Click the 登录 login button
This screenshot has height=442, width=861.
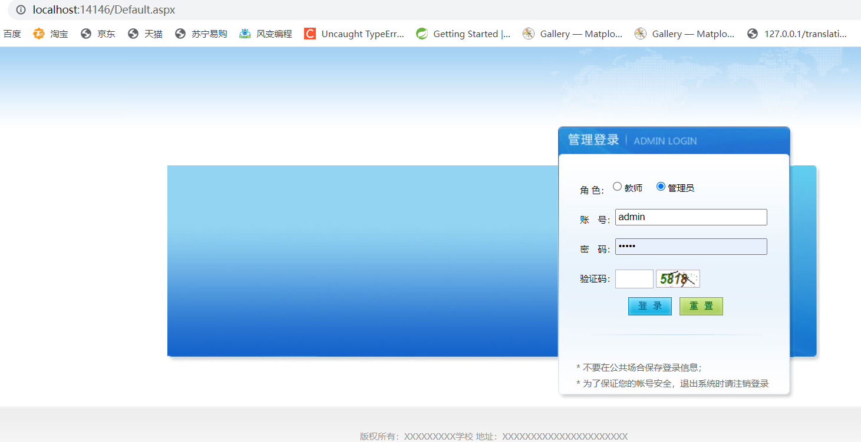(649, 306)
